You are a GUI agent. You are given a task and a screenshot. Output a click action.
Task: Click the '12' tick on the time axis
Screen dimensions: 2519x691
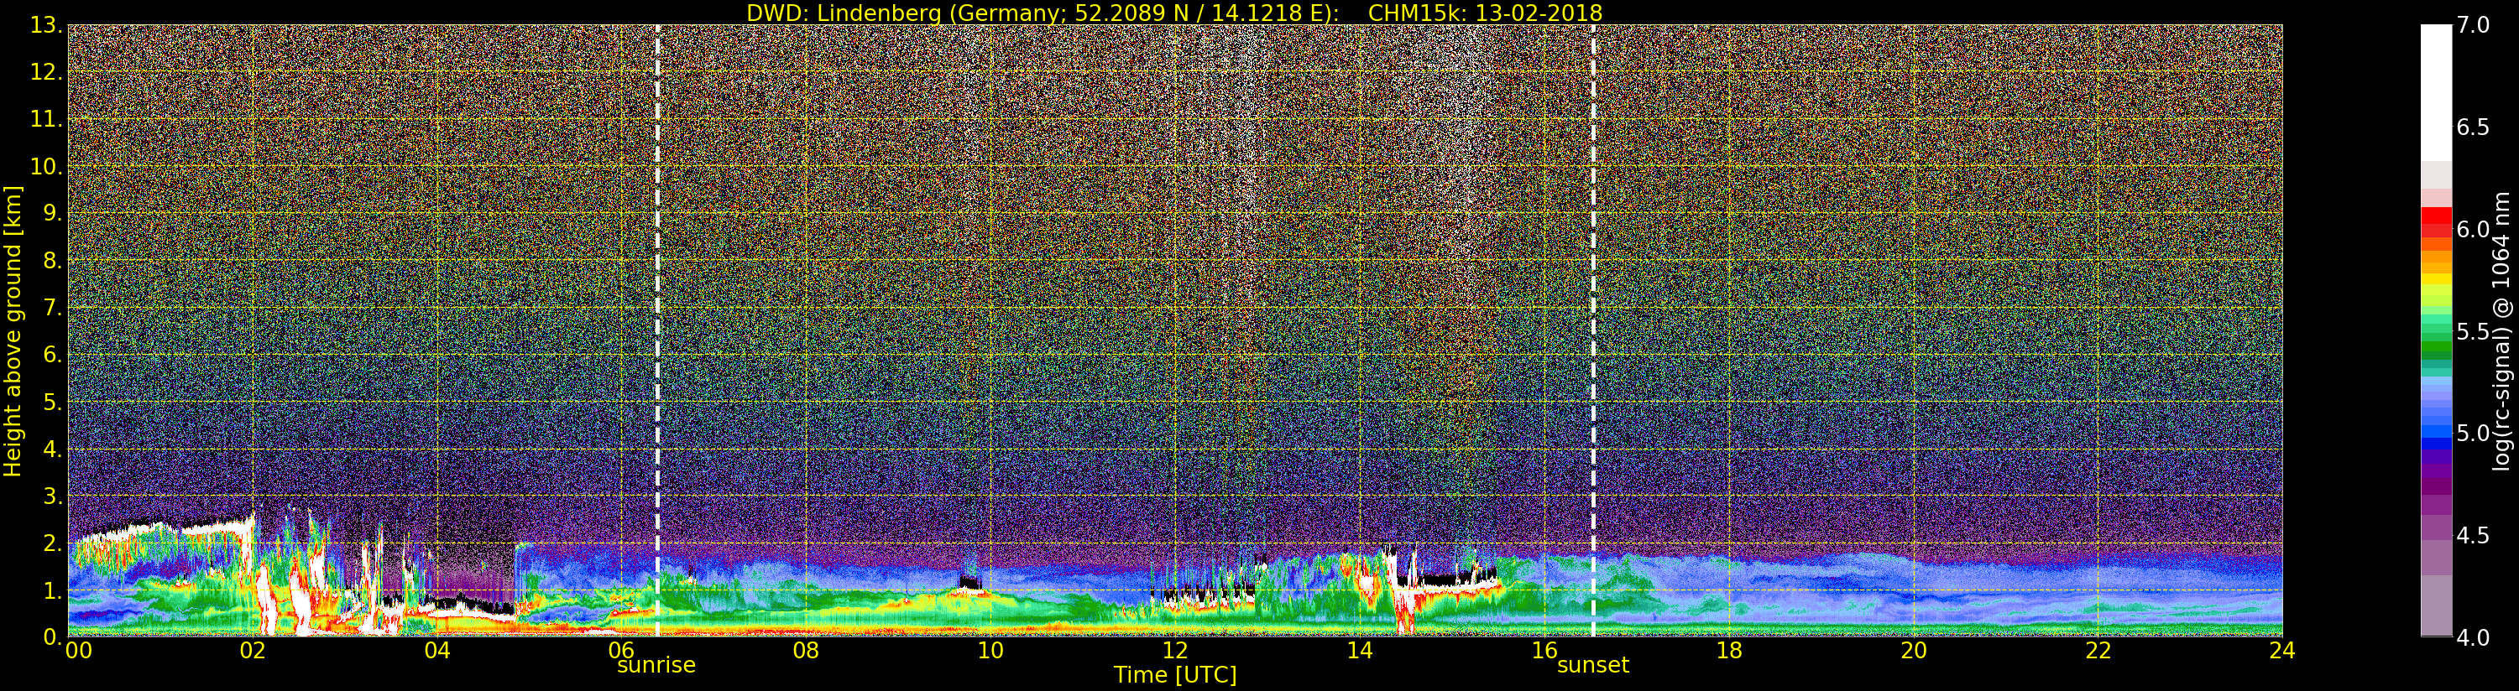[1175, 649]
